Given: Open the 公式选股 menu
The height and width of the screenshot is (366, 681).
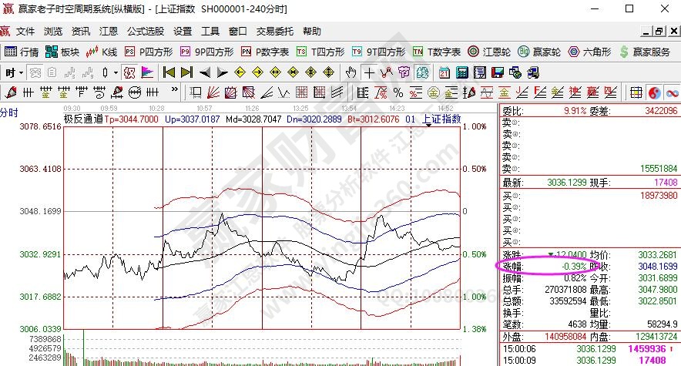Looking at the screenshot, I should [146, 32].
